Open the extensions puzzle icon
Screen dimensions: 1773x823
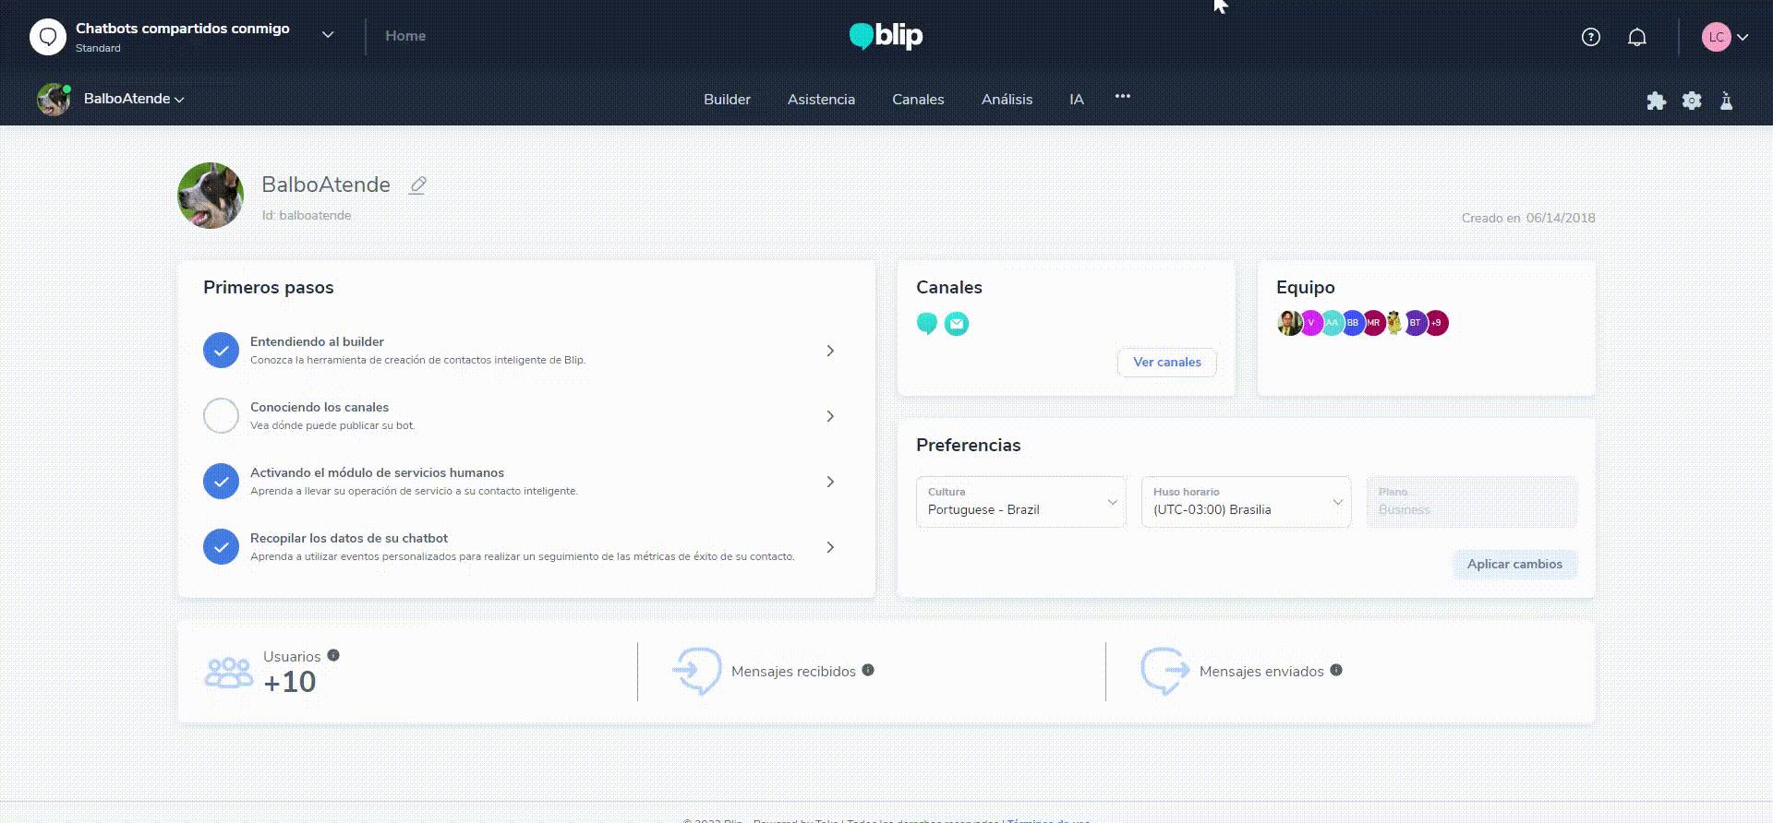(x=1657, y=101)
